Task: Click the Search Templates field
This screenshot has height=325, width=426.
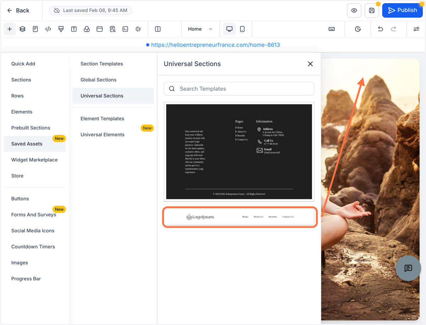Action: tap(239, 89)
